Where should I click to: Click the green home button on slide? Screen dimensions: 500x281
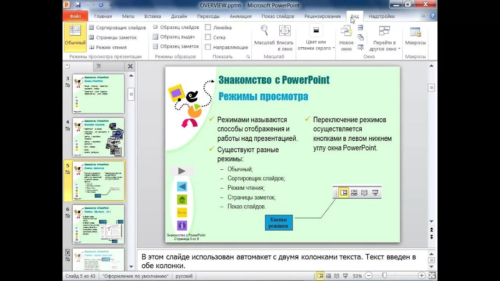click(x=182, y=200)
